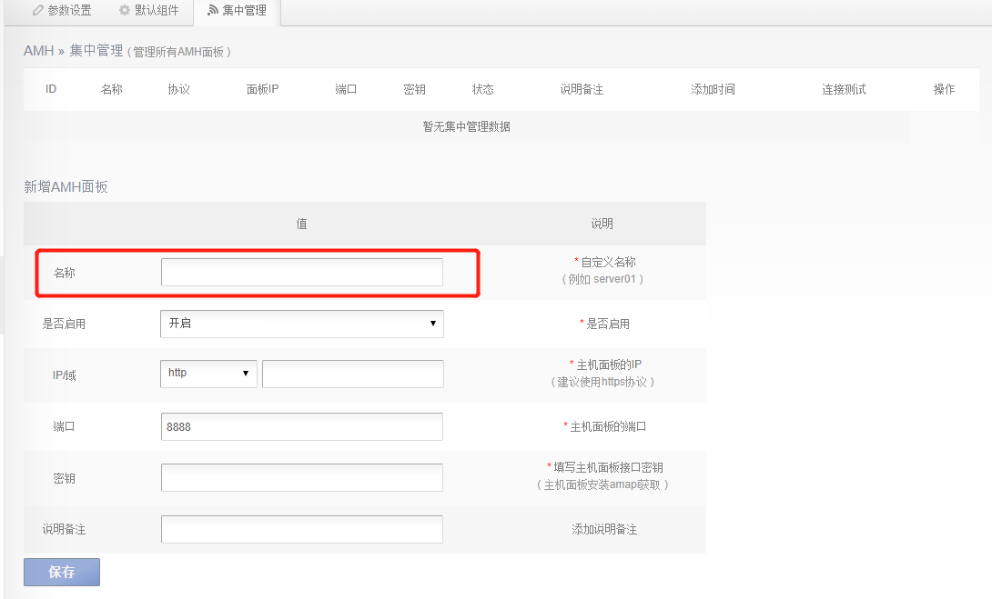Click the 添加时间 column header
The height and width of the screenshot is (599, 992).
[713, 89]
